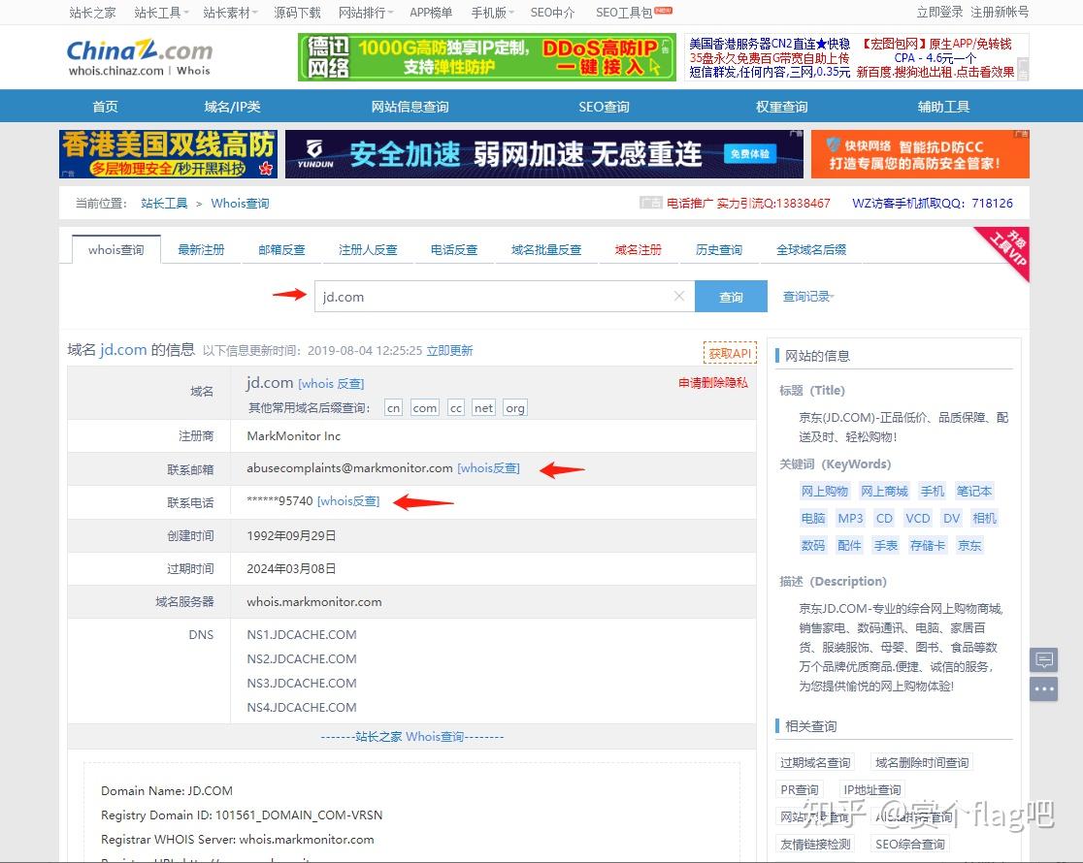The image size is (1083, 863).
Task: Expand the 手机版 top dropdown
Action: [492, 13]
